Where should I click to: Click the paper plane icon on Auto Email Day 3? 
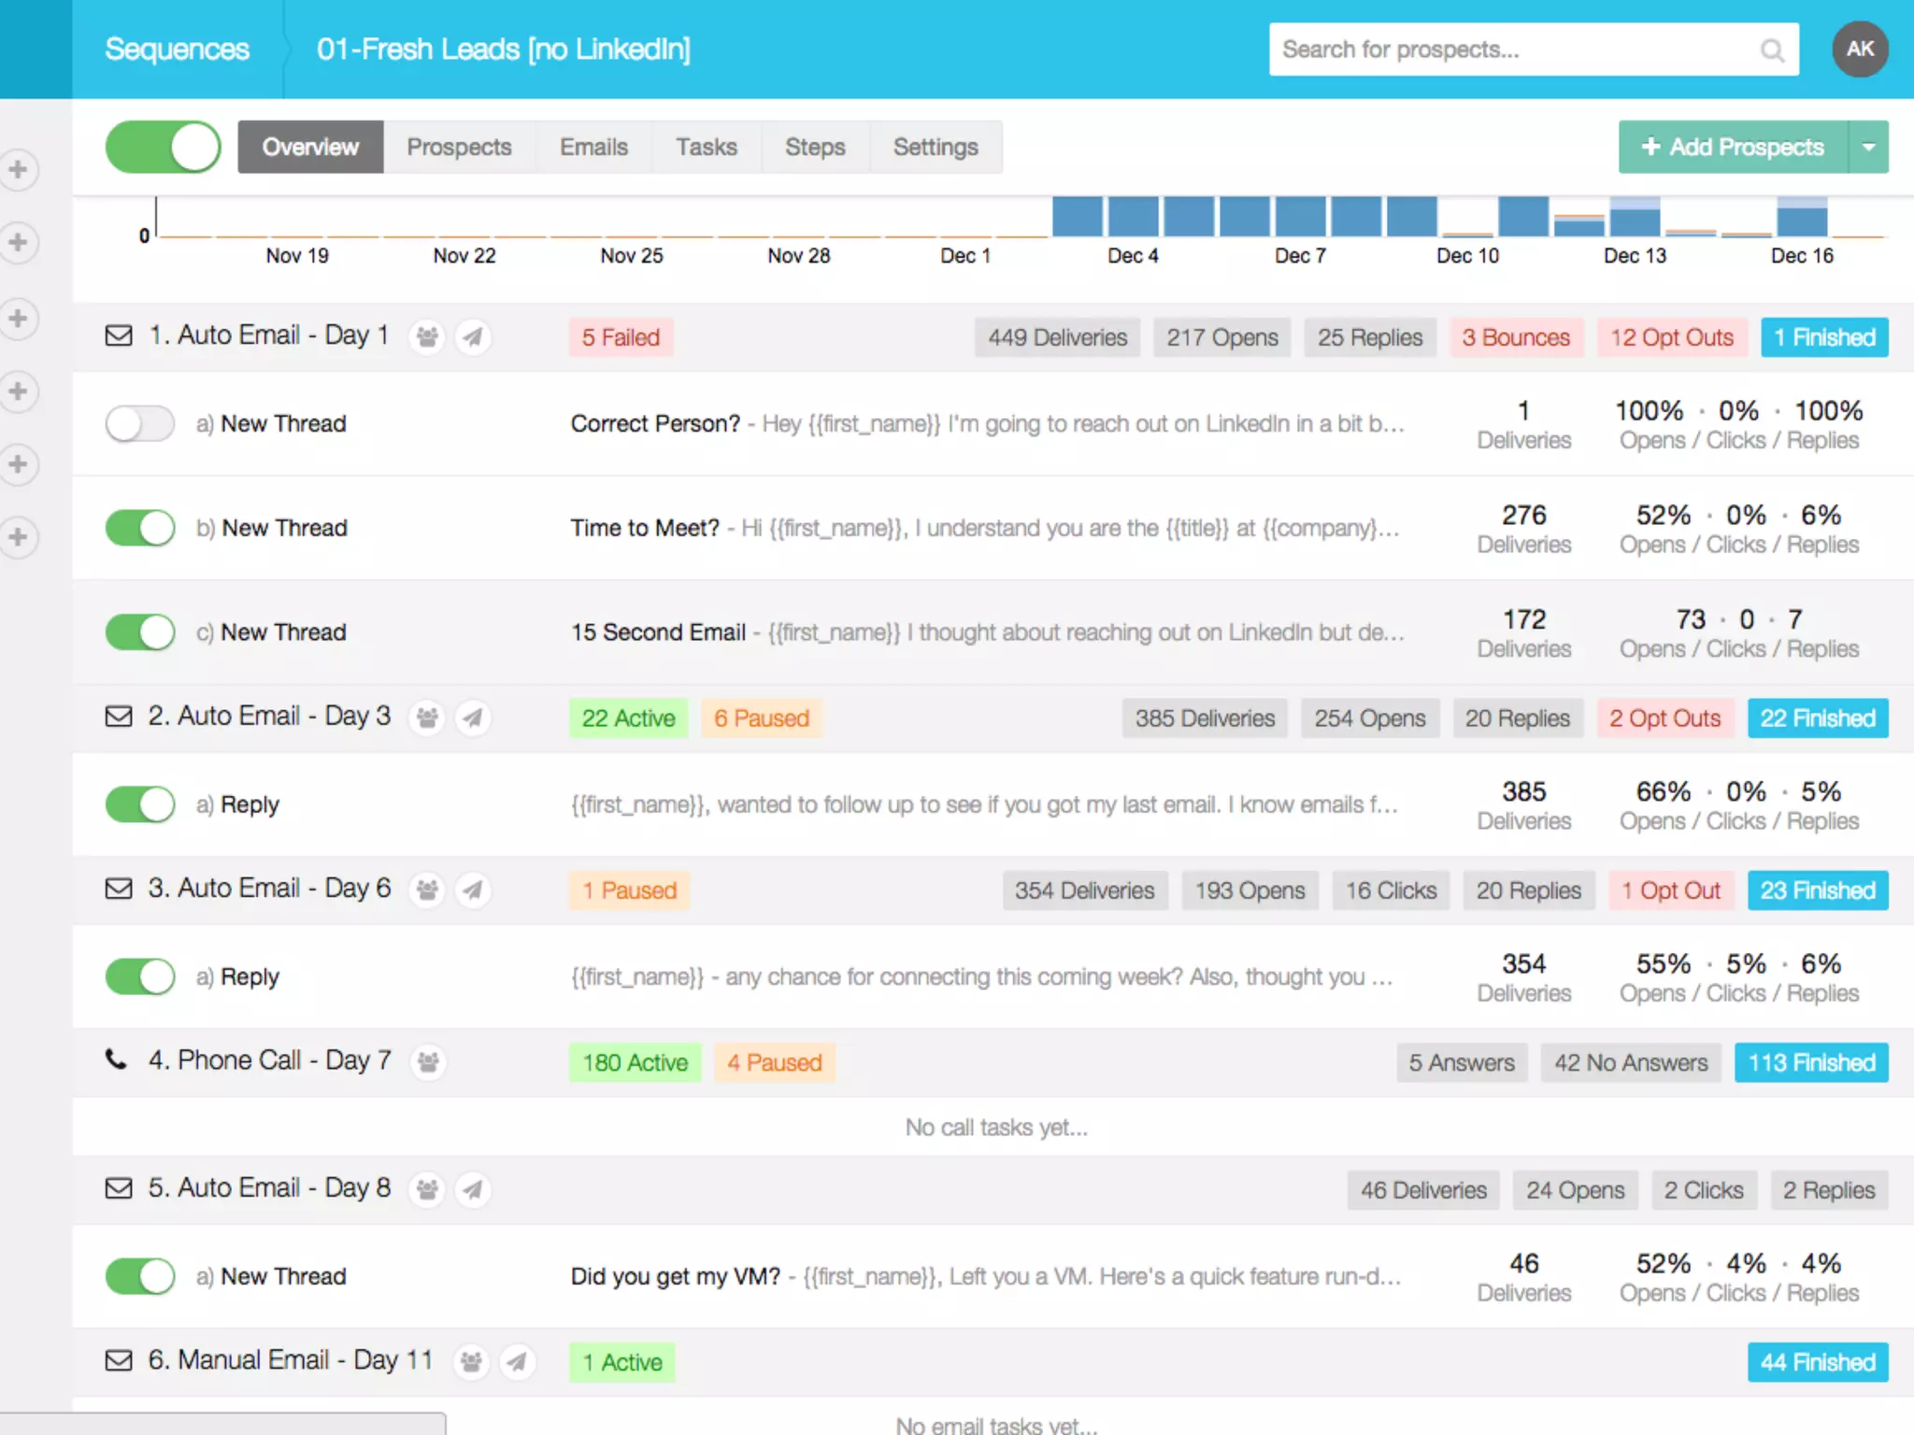pyautogui.click(x=473, y=717)
